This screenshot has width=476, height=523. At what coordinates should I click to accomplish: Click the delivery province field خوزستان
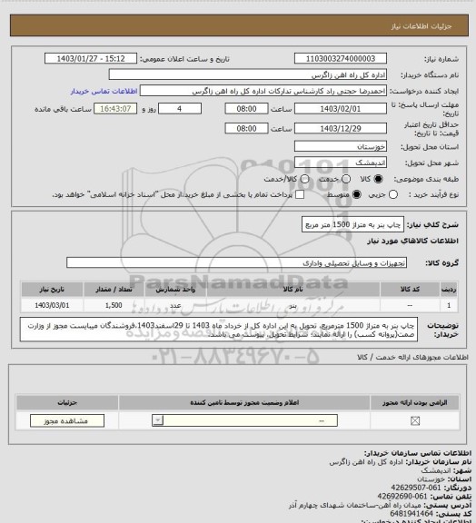pos(341,146)
